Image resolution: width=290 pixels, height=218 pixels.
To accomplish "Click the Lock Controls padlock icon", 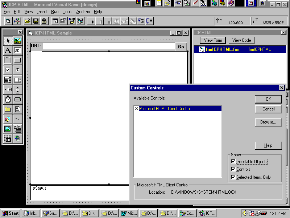I will [43, 21].
